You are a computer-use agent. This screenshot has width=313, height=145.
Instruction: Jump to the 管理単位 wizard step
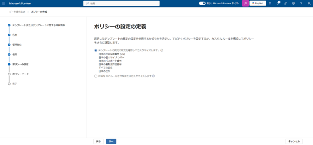pos(17,45)
